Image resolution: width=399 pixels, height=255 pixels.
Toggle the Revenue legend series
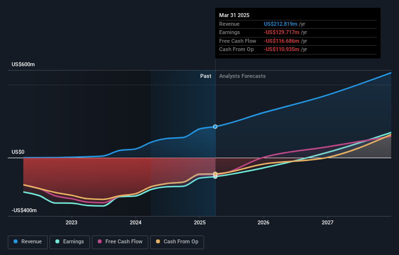[28, 242]
